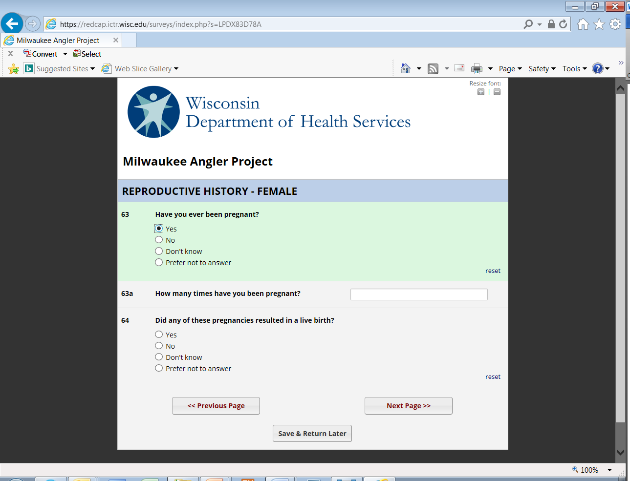Image resolution: width=630 pixels, height=481 pixels.
Task: Click the vertical scrollbar thumb
Action: (x=620, y=258)
